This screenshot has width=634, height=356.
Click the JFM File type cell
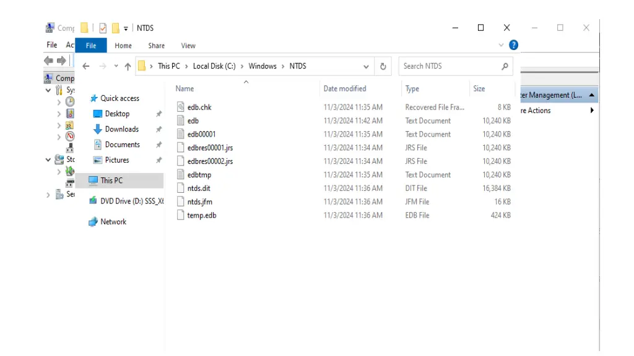click(417, 202)
